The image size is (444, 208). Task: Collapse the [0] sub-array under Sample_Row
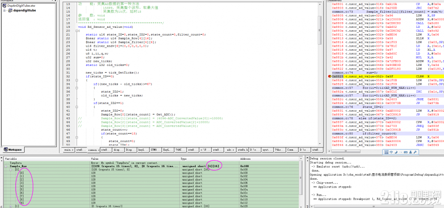tap(10, 170)
